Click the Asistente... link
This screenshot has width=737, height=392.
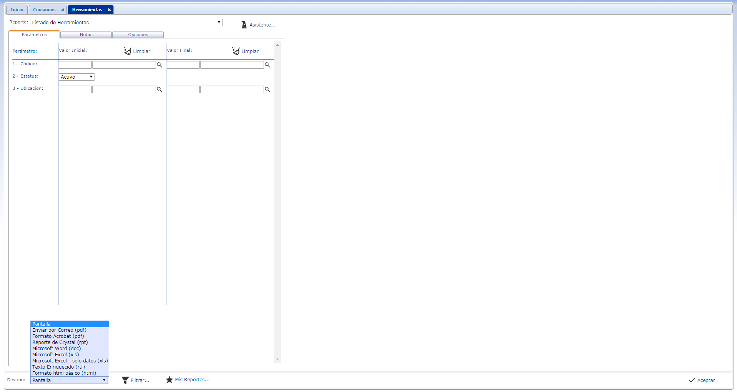point(262,25)
